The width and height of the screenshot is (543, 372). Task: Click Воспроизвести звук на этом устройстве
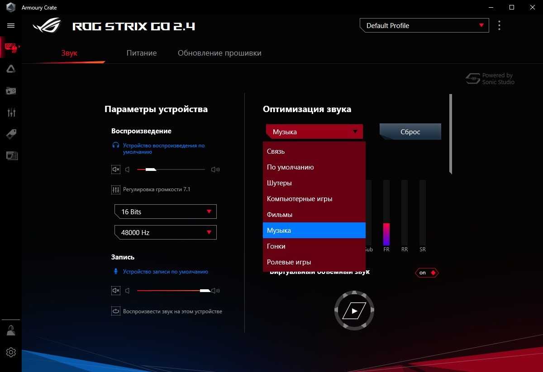(x=172, y=311)
